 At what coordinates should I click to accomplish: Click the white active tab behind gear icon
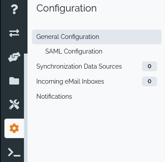coord(14,128)
